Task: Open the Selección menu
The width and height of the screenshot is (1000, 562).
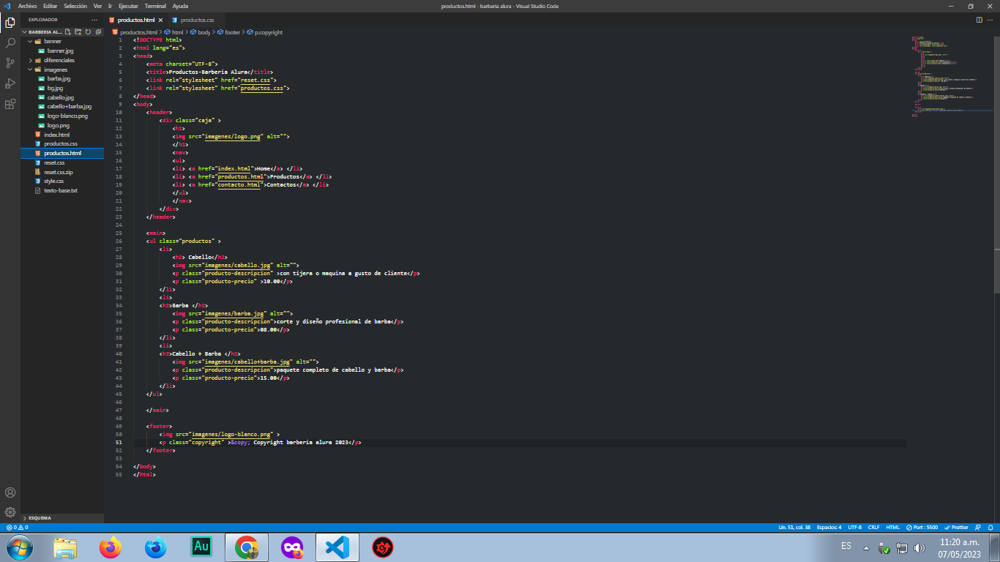Action: point(75,6)
